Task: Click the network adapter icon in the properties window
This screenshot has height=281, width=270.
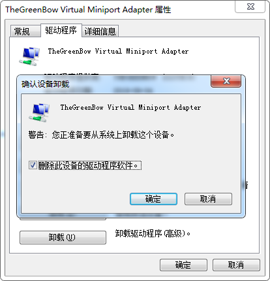Action: [x=29, y=56]
